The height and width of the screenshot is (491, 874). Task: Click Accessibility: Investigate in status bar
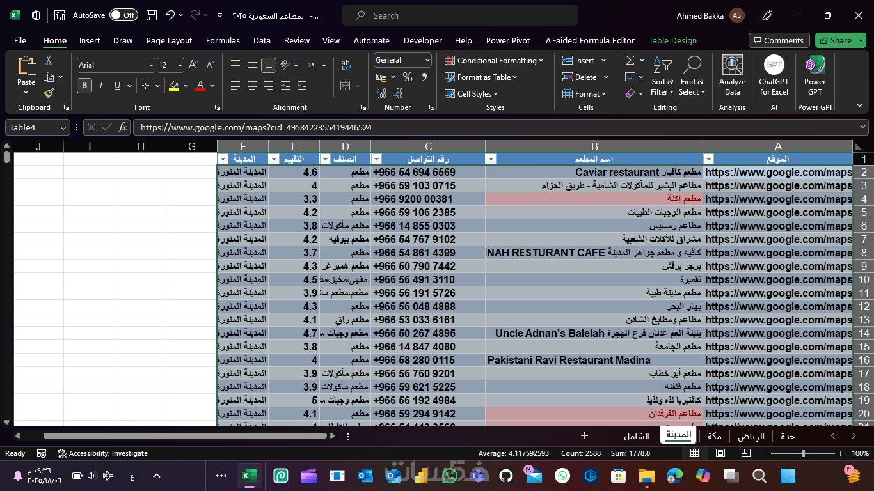click(102, 453)
